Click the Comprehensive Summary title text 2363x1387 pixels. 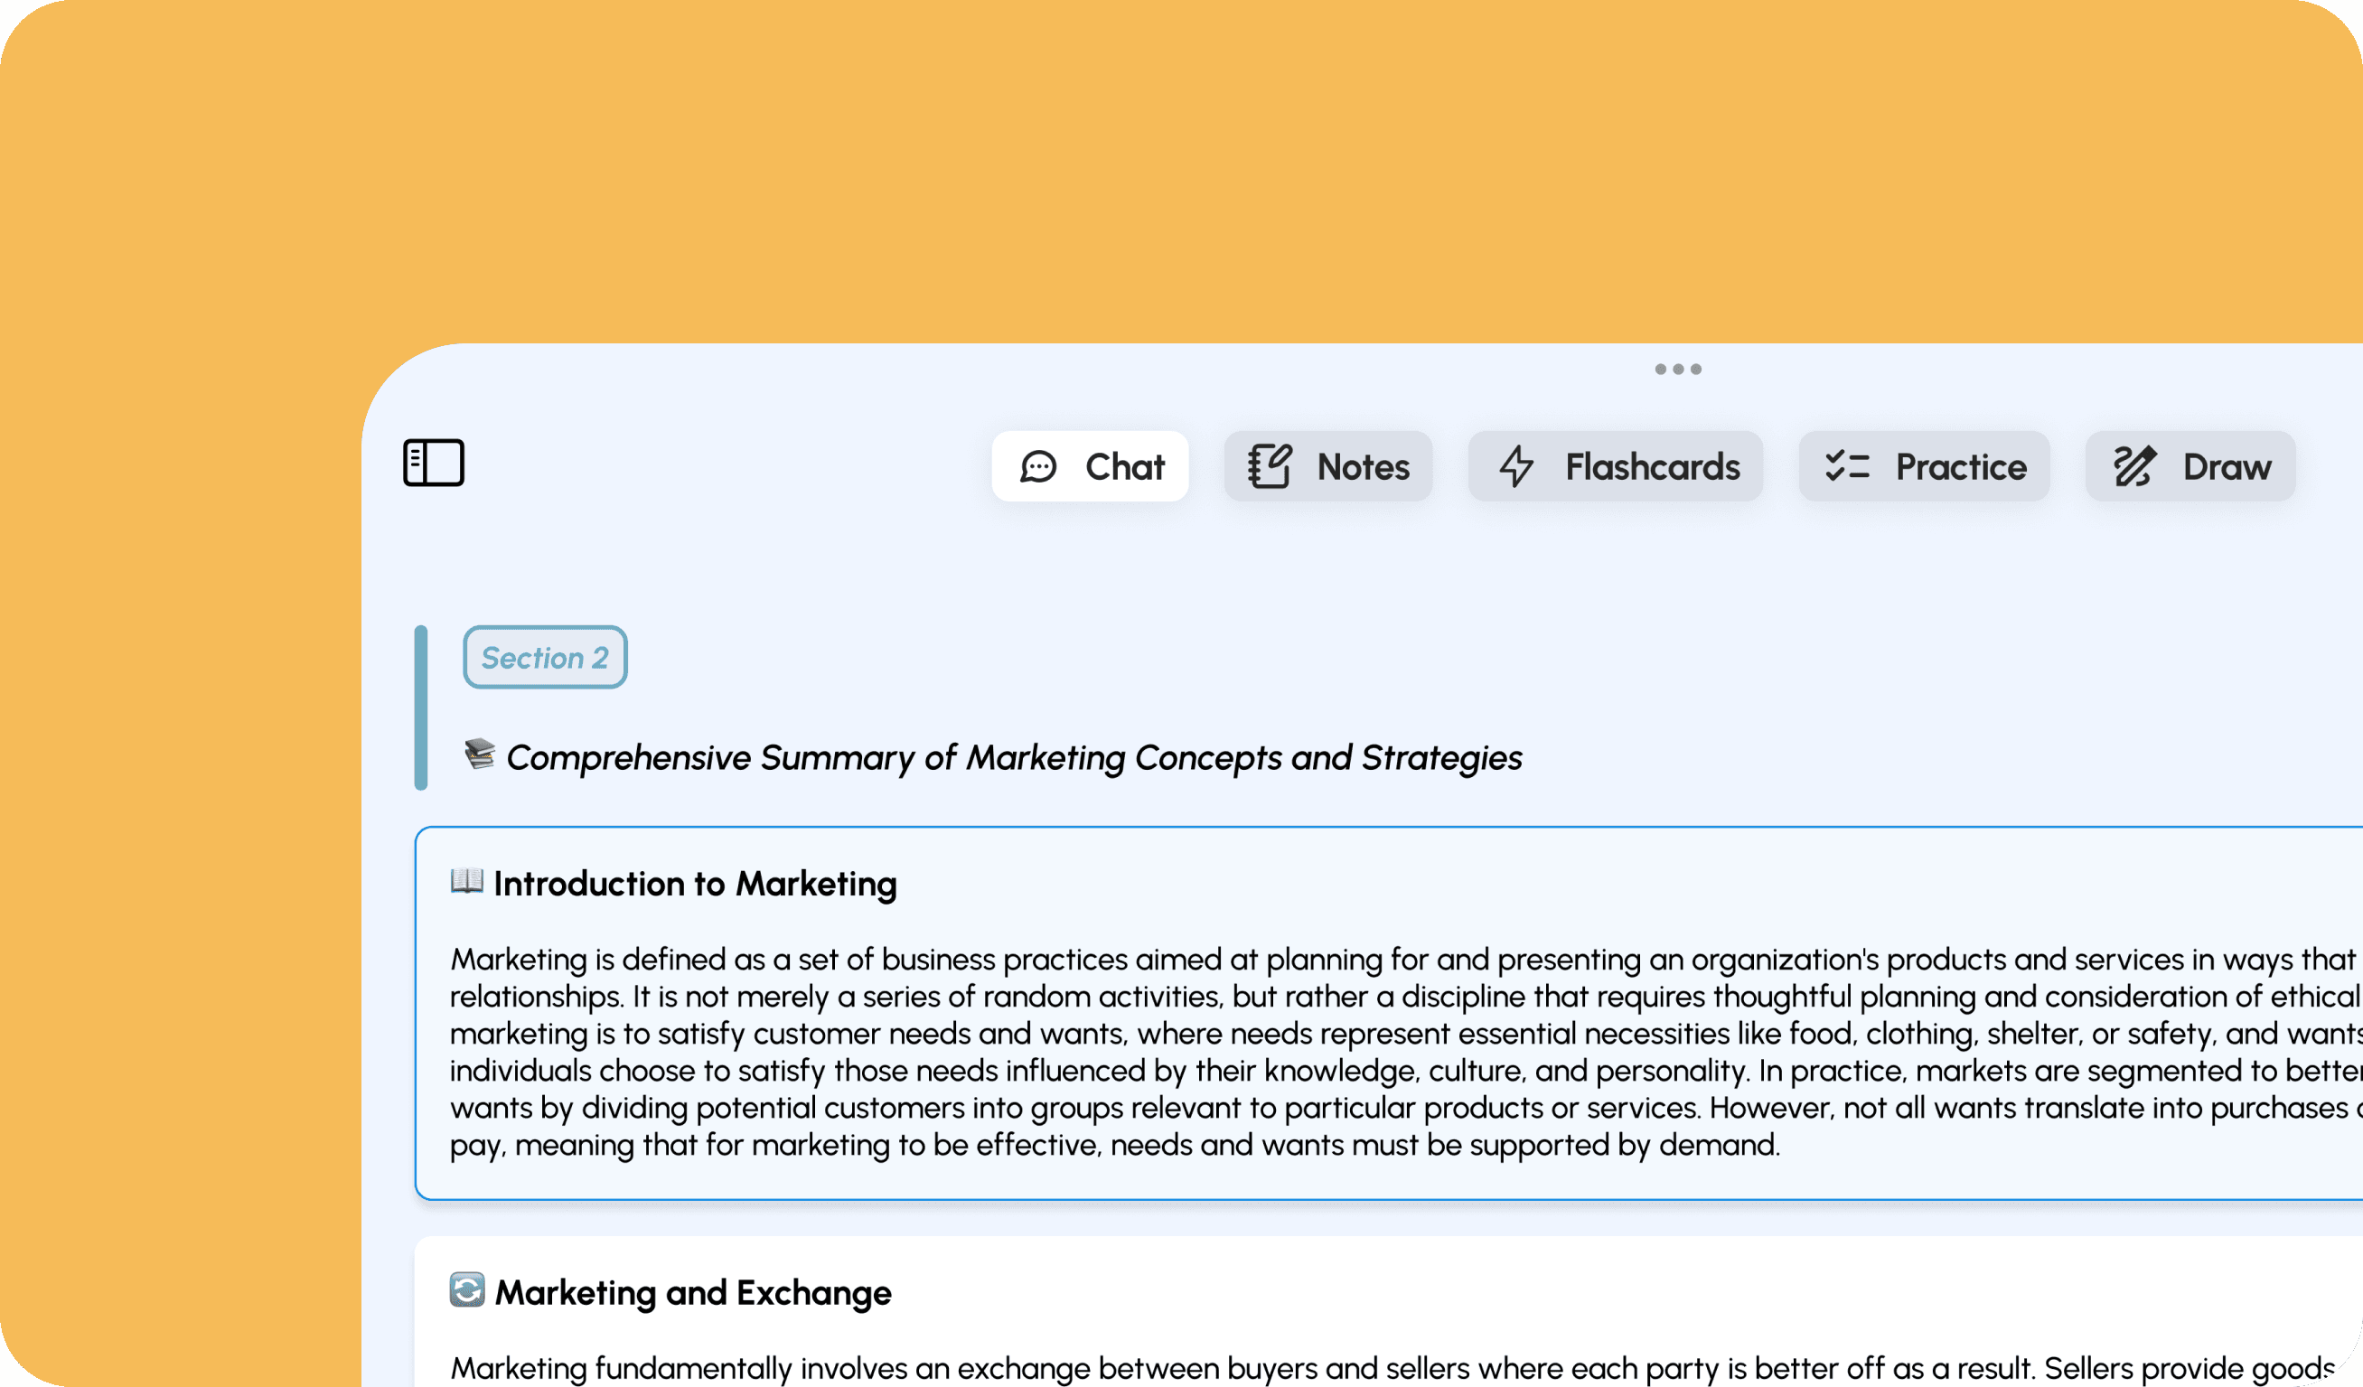pos(1014,758)
